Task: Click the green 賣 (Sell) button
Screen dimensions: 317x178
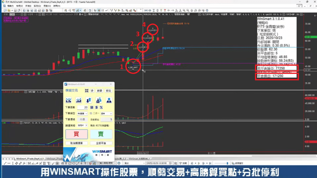Action: [101, 134]
